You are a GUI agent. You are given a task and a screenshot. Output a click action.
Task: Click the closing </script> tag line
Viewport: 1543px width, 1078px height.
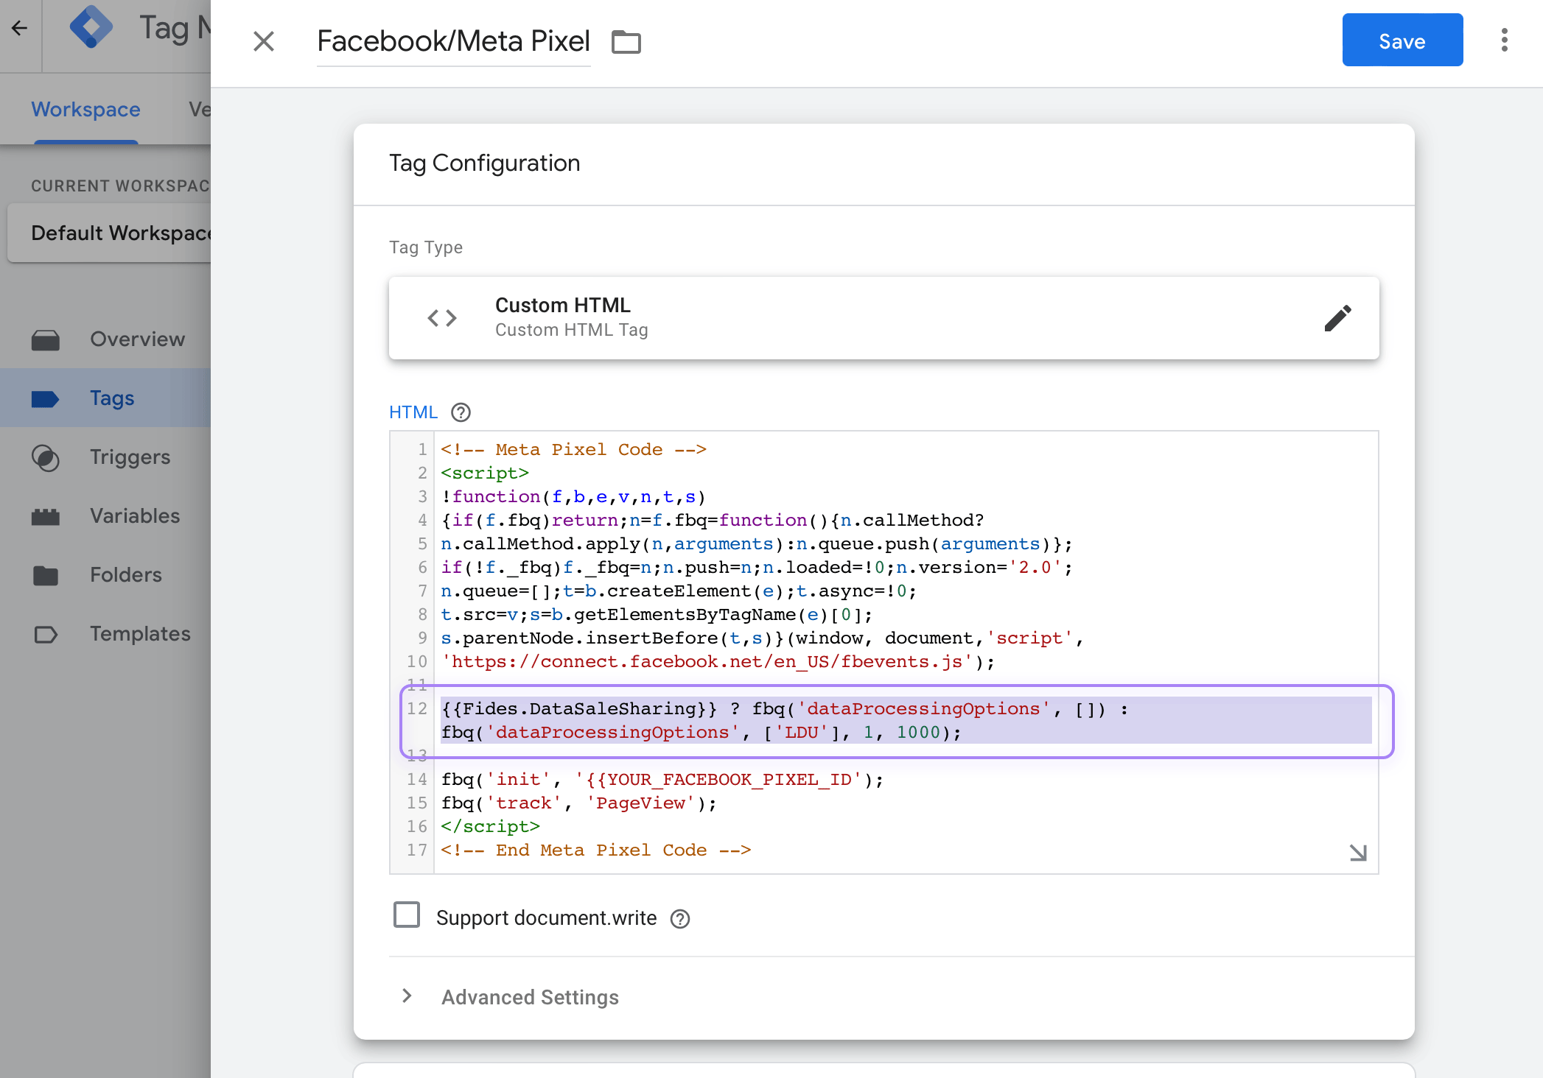point(490,827)
